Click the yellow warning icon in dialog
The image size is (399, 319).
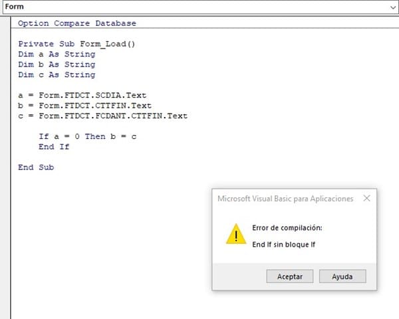pyautogui.click(x=235, y=235)
